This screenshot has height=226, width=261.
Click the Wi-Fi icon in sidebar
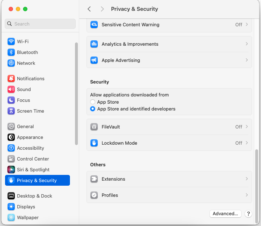pos(11,41)
